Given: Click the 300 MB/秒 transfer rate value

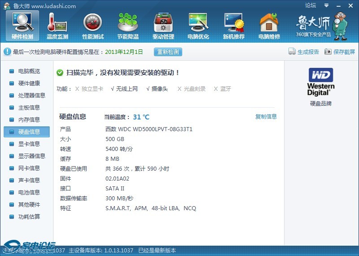Looking at the screenshot, I should (119, 198).
